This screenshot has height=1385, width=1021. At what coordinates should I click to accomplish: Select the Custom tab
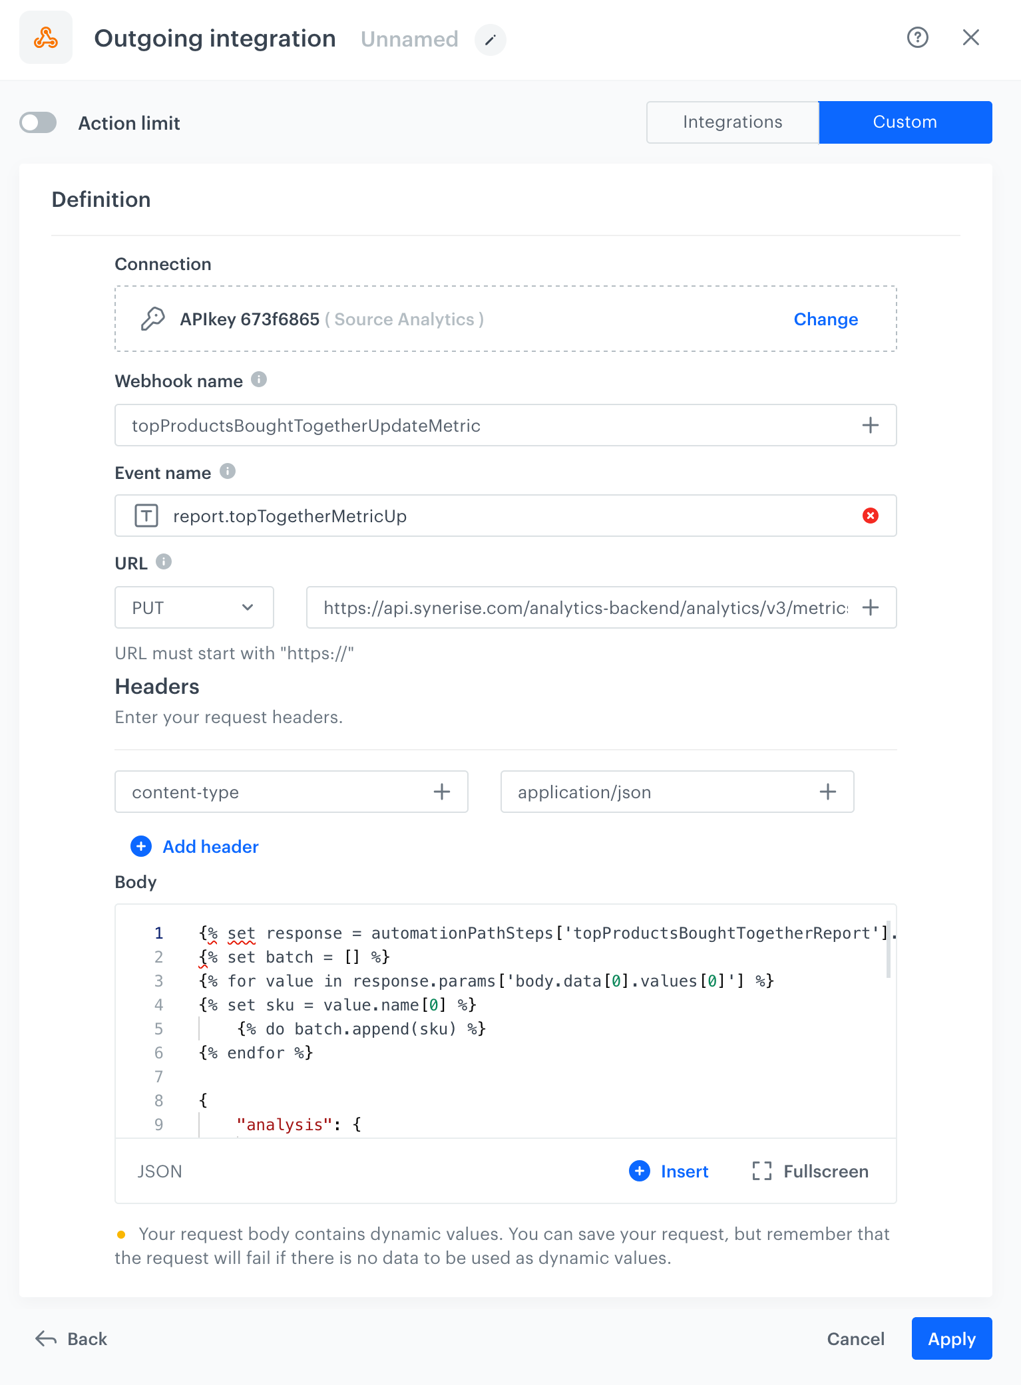(x=905, y=122)
